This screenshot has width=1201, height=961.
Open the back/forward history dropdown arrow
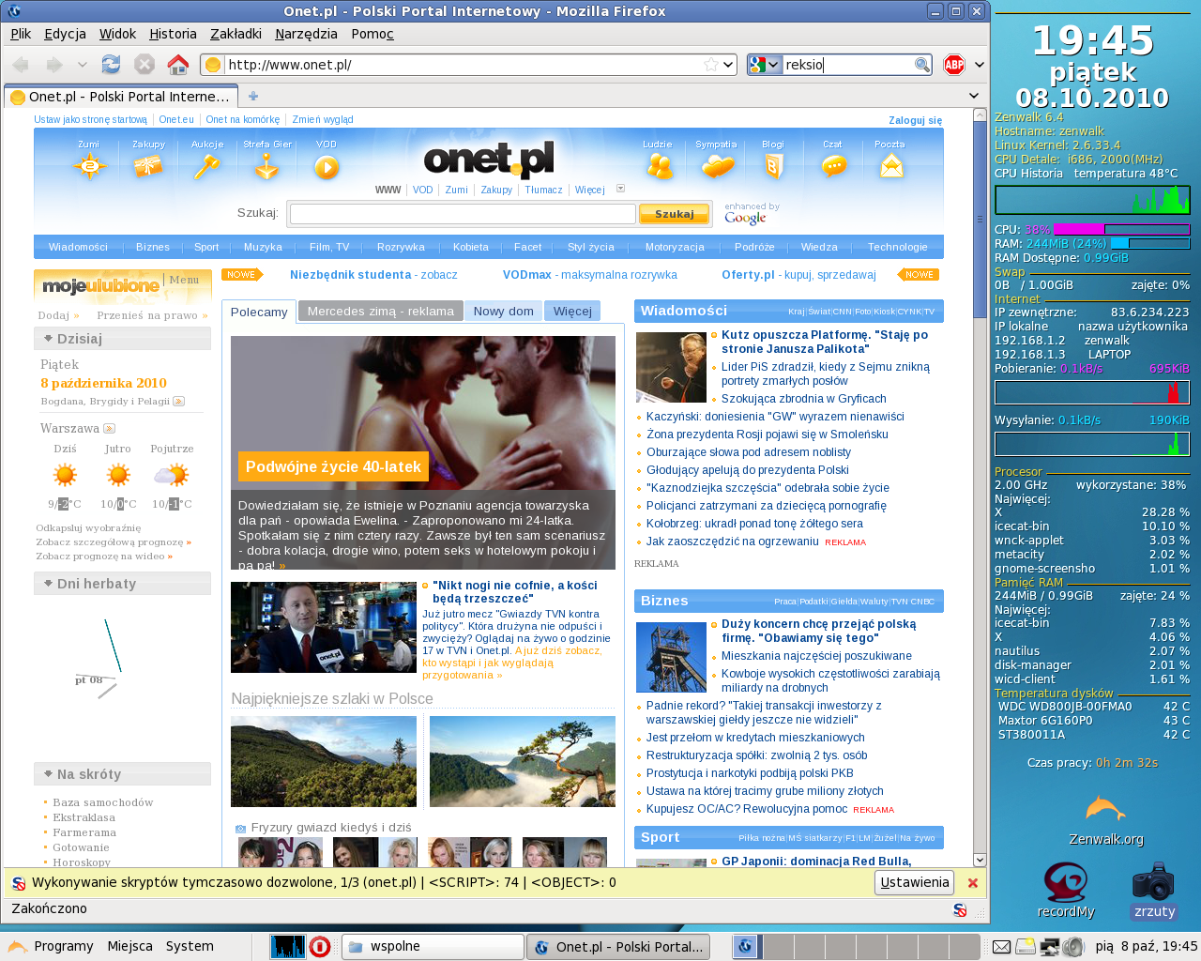(83, 65)
